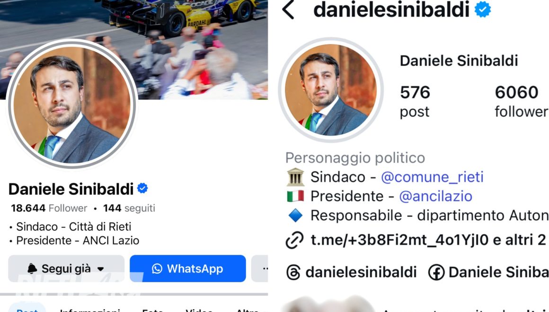This screenshot has width=549, height=312.
Task: Tap the Threads icon
Action: pyautogui.click(x=293, y=272)
